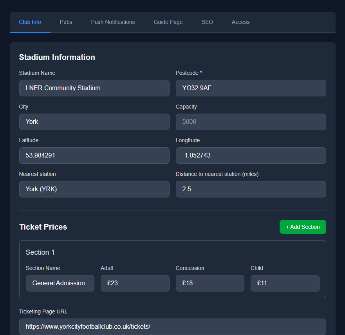Change the Adult price £23
345x335 pixels.
tap(135, 283)
